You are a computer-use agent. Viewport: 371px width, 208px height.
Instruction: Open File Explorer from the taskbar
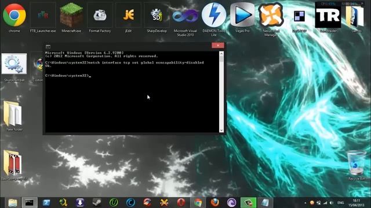click(13, 203)
